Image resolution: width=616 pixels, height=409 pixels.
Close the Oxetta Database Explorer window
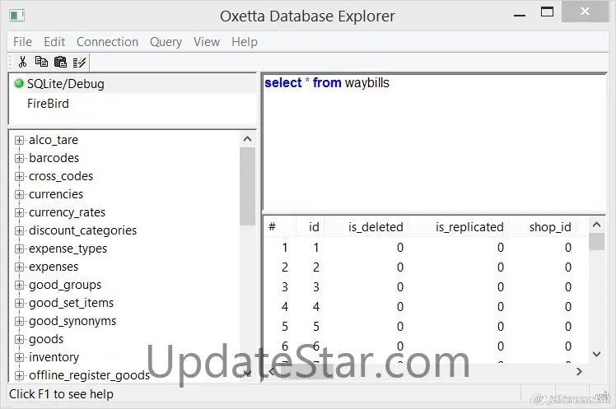[585, 12]
